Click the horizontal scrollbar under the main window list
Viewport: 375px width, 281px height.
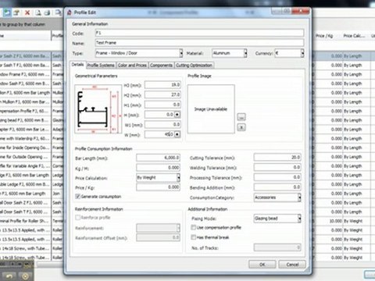pos(49,265)
